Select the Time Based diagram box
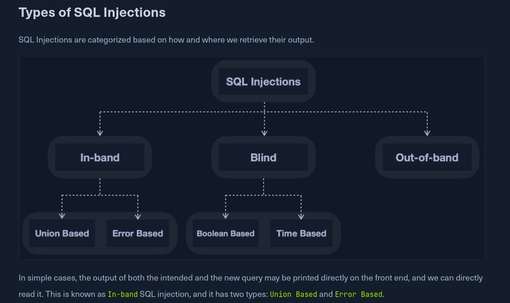 pos(301,233)
